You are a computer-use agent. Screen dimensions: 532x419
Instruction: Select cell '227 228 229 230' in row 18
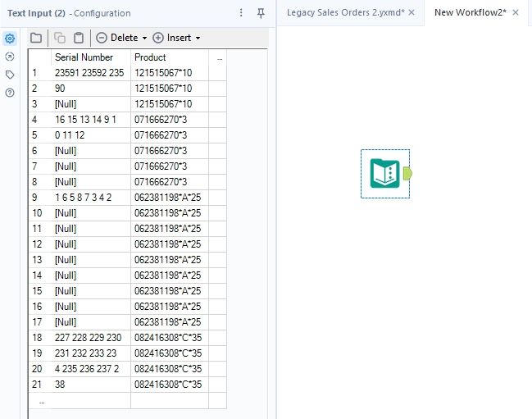pyautogui.click(x=91, y=338)
